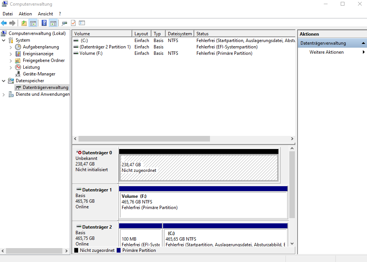Maximize the Computerverwaltung window
367x262 pixels.
[x=343, y=4]
